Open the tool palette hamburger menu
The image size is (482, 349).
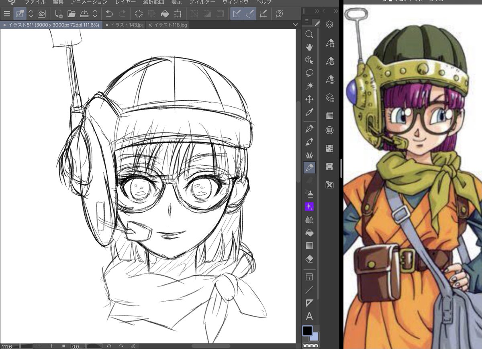(307, 21)
